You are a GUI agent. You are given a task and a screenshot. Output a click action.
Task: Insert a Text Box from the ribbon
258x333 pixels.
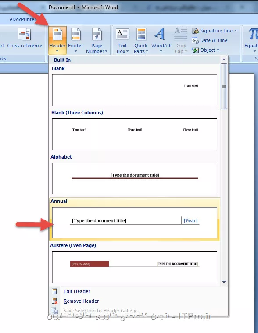click(x=122, y=40)
